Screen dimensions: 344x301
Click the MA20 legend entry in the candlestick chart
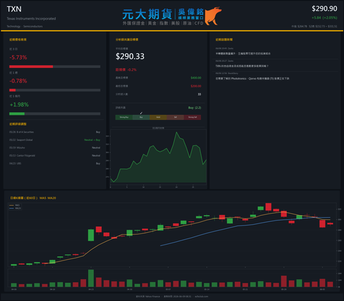click(x=15, y=208)
